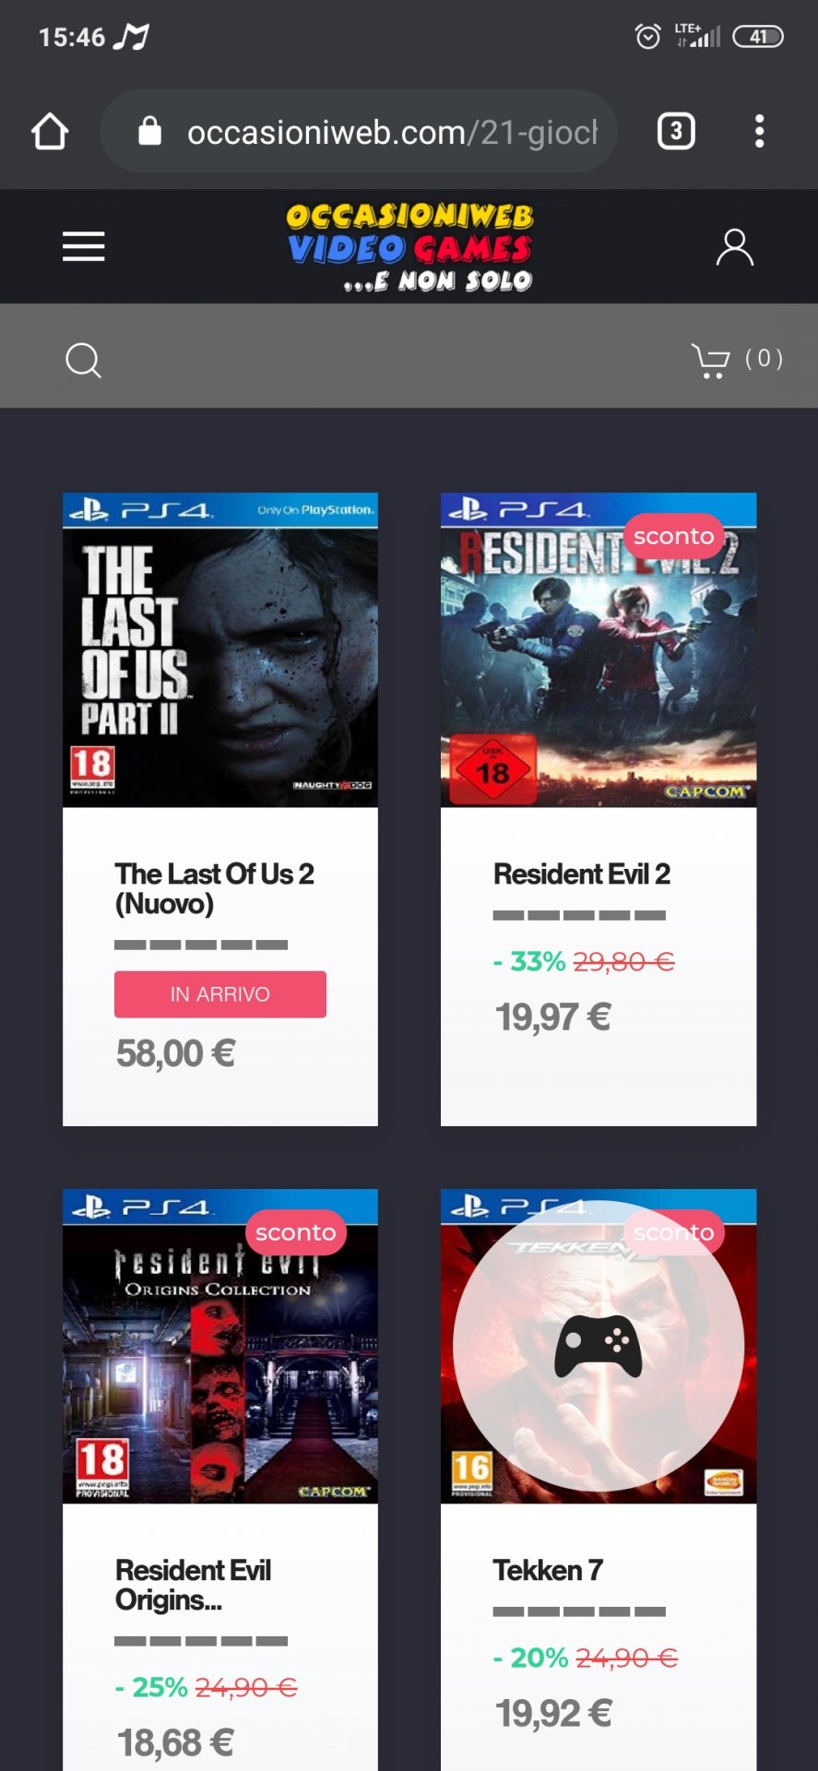
Task: Open the browser tab switcher showing 3
Action: point(676,131)
